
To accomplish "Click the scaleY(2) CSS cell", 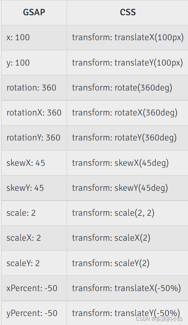I will 127,263.
